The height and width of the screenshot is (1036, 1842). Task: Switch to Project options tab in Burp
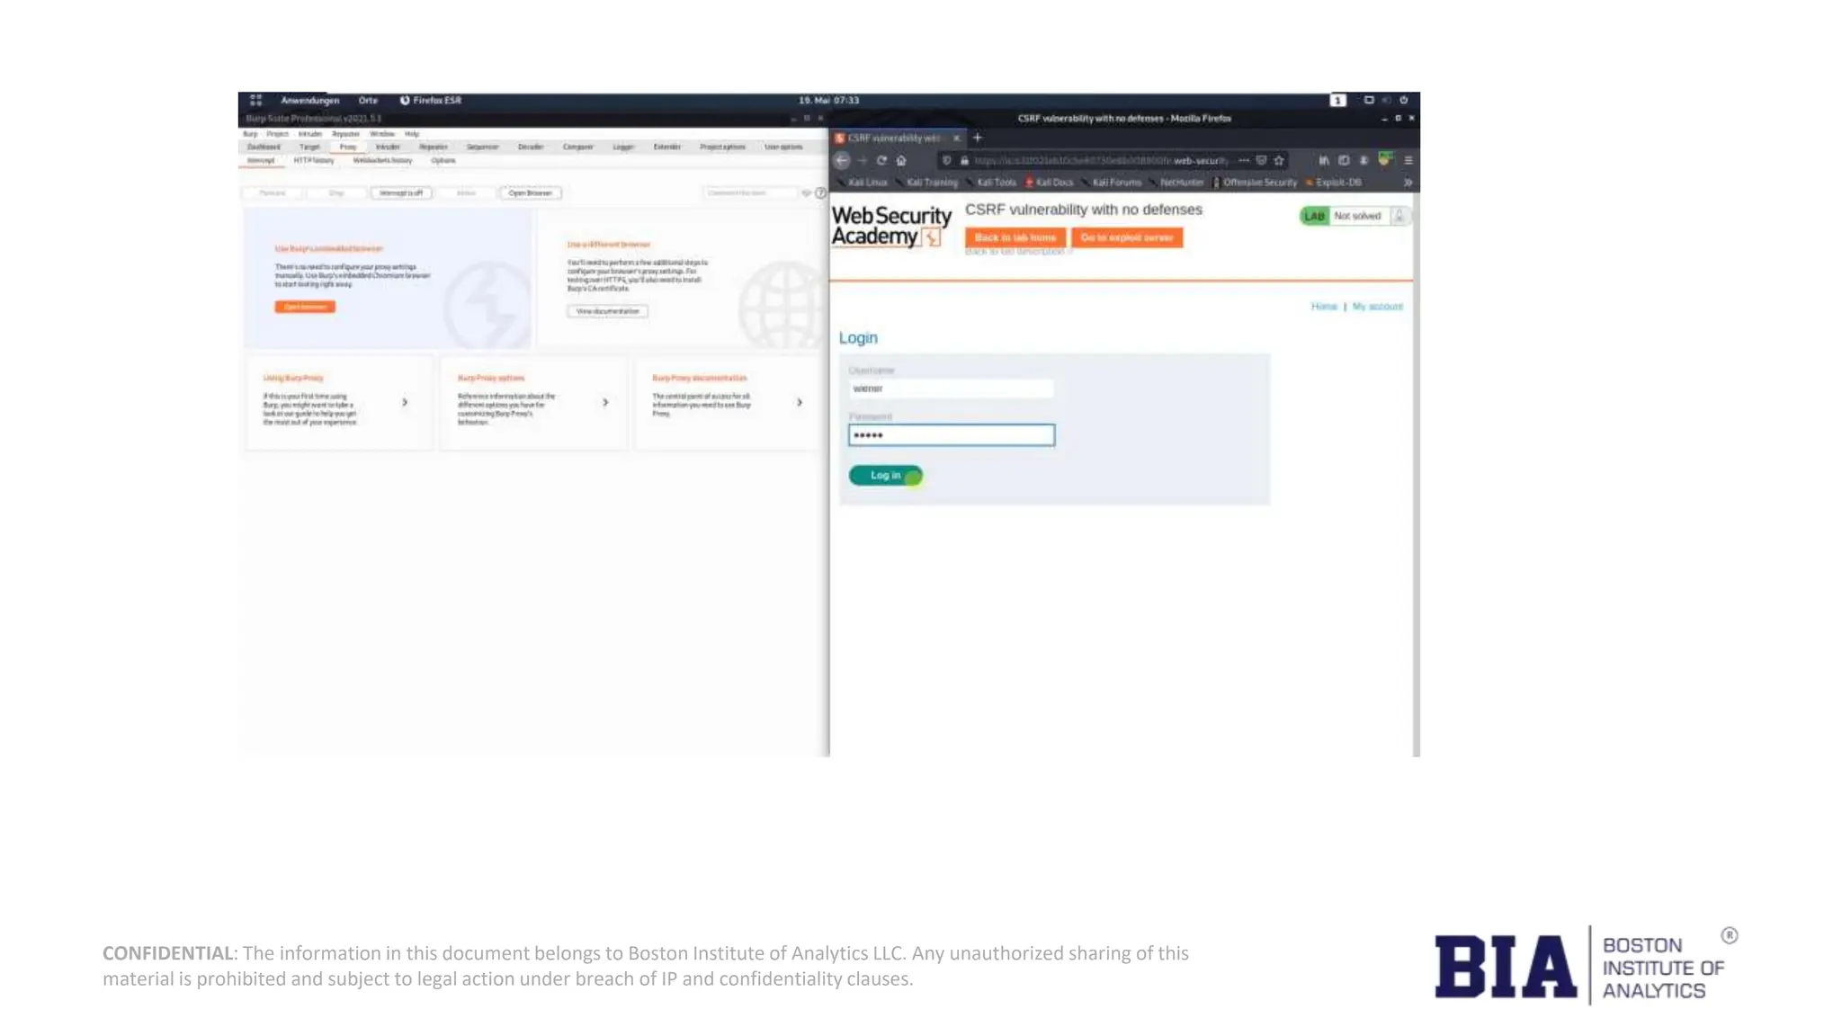tap(722, 147)
